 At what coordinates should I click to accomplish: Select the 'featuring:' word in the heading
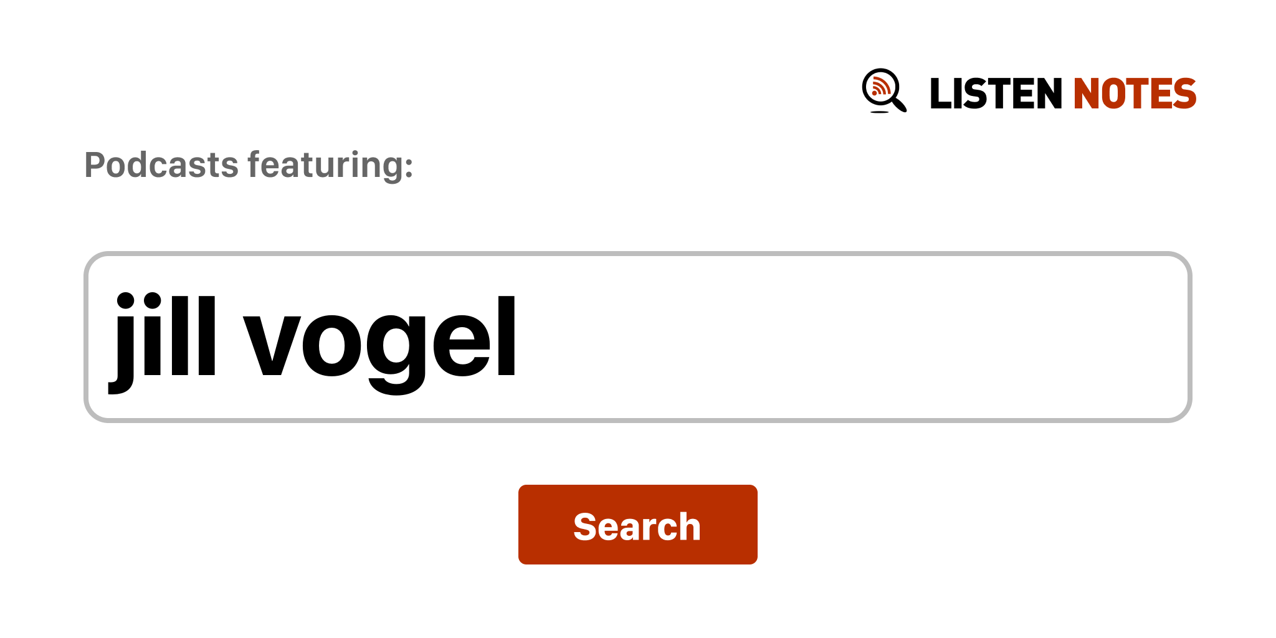(x=330, y=166)
